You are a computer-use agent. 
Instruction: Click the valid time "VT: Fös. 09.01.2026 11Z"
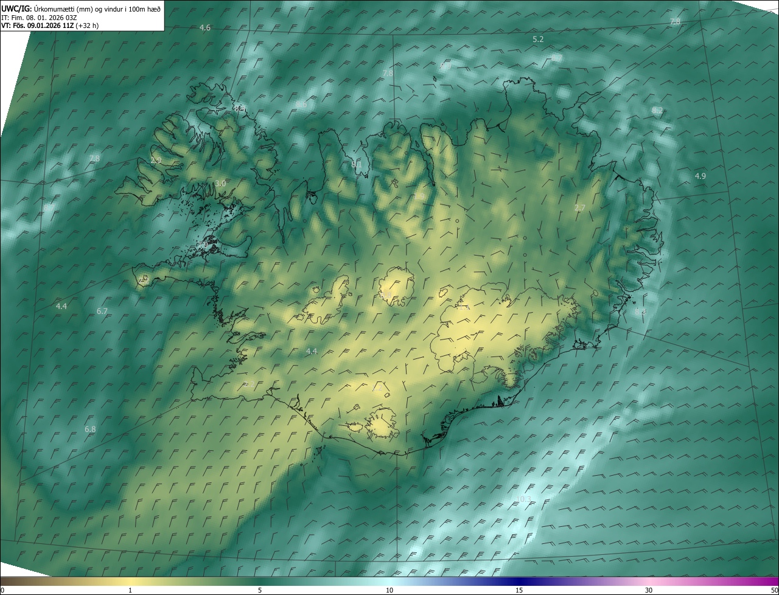click(x=38, y=26)
